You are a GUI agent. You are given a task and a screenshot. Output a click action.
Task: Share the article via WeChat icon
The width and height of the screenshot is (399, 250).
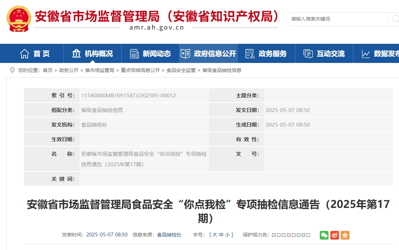324,235
